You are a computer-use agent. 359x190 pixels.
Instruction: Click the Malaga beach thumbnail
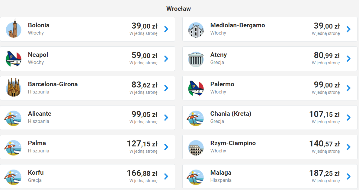[196, 176]
